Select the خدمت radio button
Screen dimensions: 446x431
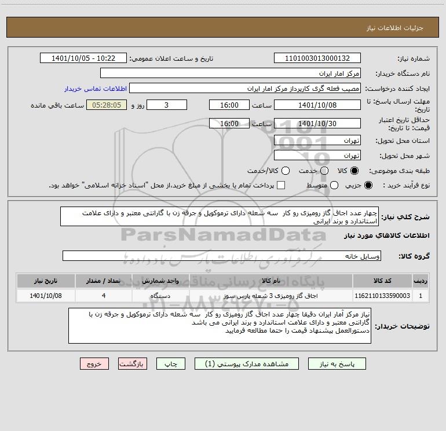click(x=324, y=171)
